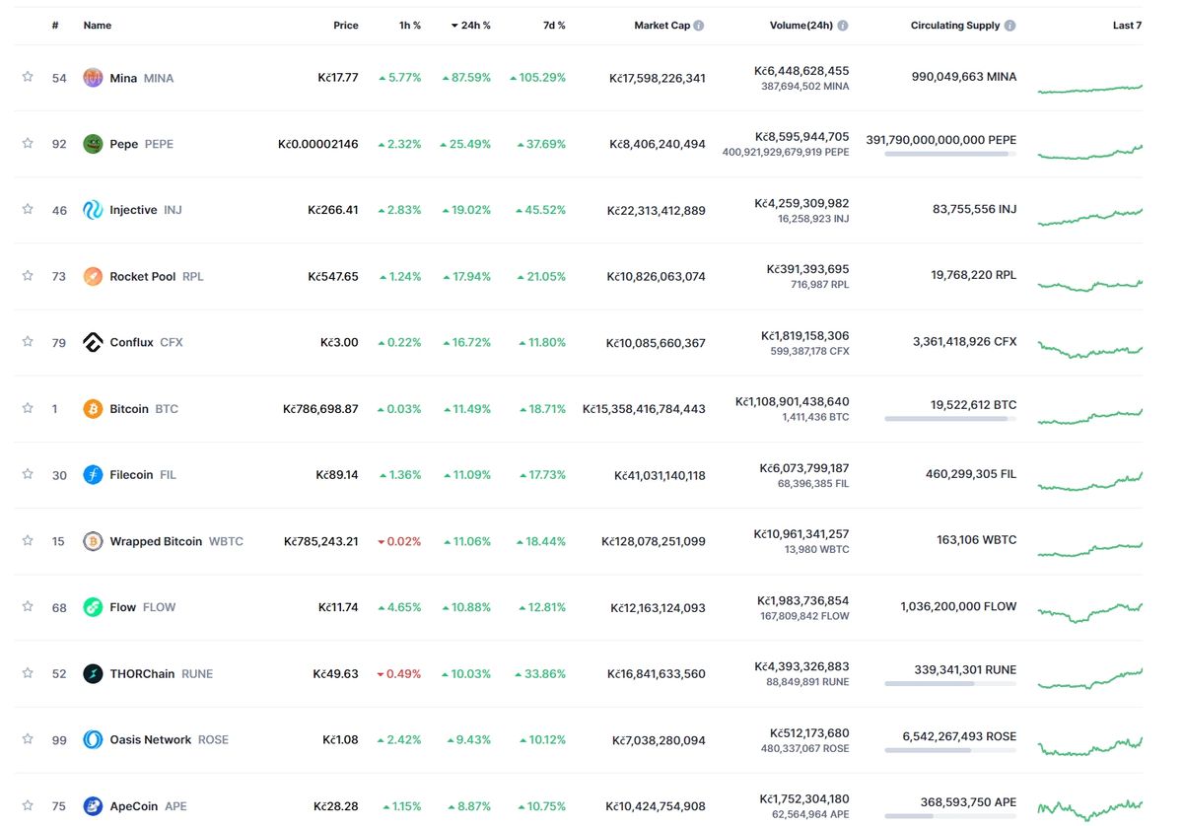Screen dimensions: 1183x826
Task: Click the Conflux logo icon
Action: (x=93, y=342)
